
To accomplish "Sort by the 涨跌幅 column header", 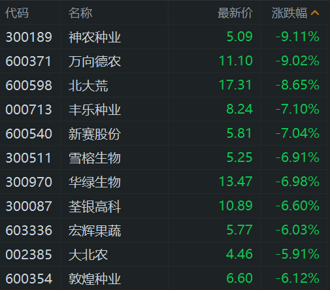I will pos(289,13).
